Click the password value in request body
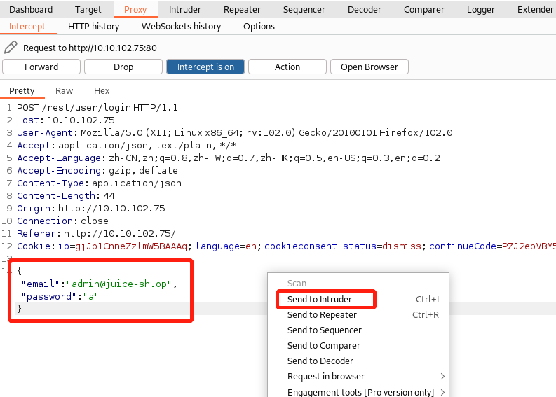The image size is (556, 397). pyautogui.click(x=91, y=296)
